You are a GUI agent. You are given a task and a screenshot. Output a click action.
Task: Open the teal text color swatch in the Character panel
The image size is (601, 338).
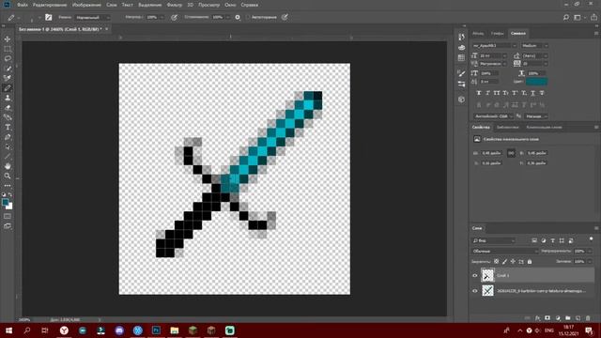[x=536, y=82]
